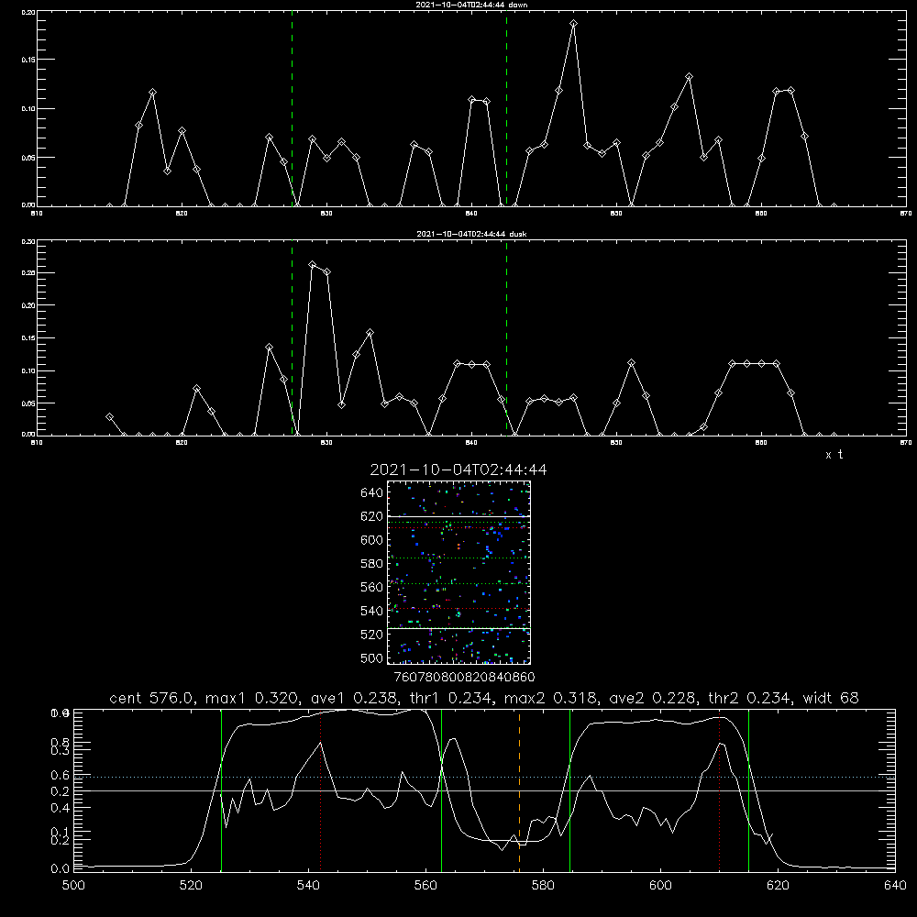Select the 'widt 68' value in stats line
This screenshot has height=917, width=917.
pos(831,698)
